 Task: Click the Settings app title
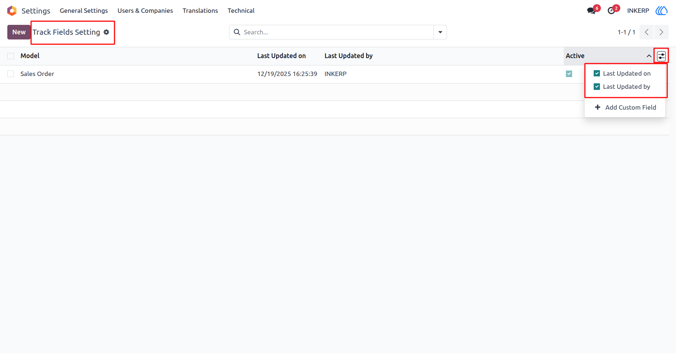36,11
